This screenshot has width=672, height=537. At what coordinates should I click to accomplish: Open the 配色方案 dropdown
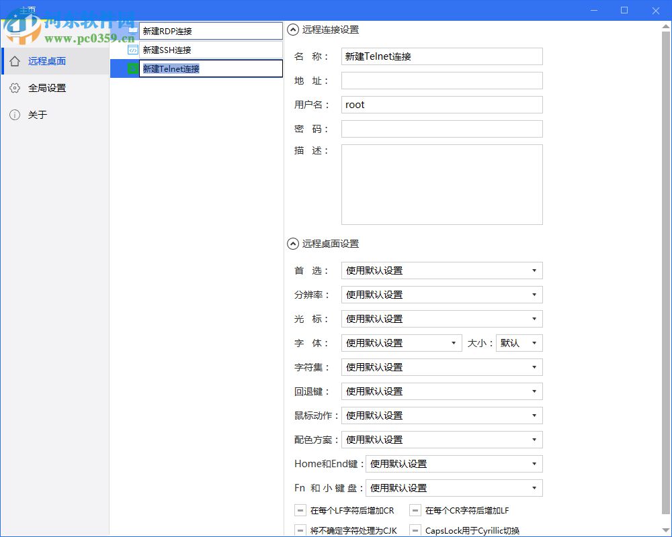pos(536,440)
